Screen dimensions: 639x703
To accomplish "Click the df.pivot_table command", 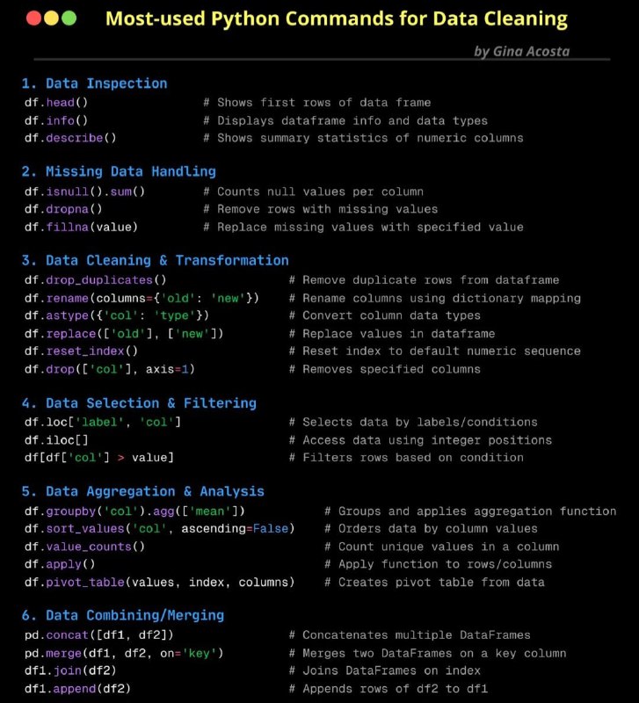I will [x=160, y=583].
